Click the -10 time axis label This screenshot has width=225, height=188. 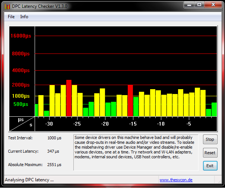(161, 124)
